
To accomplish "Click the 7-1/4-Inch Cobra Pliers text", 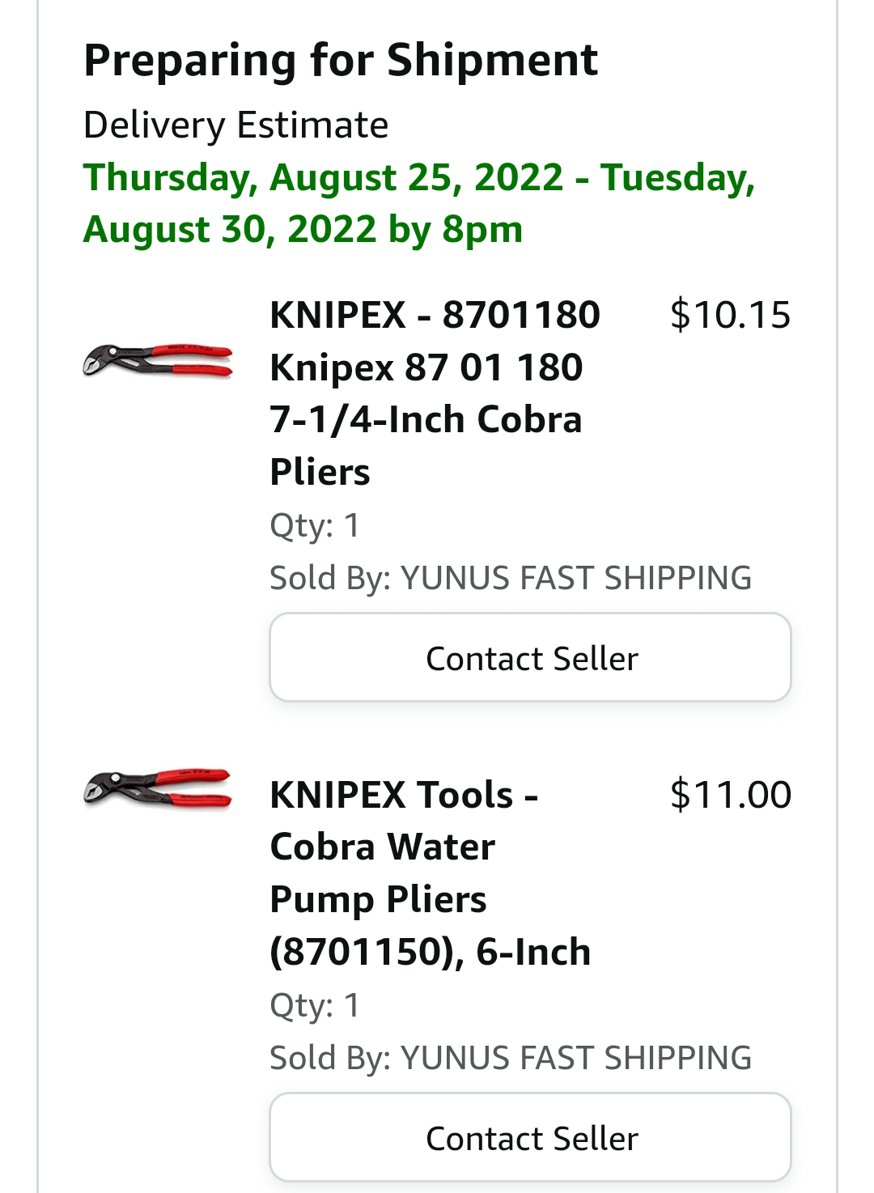I will coord(427,419).
